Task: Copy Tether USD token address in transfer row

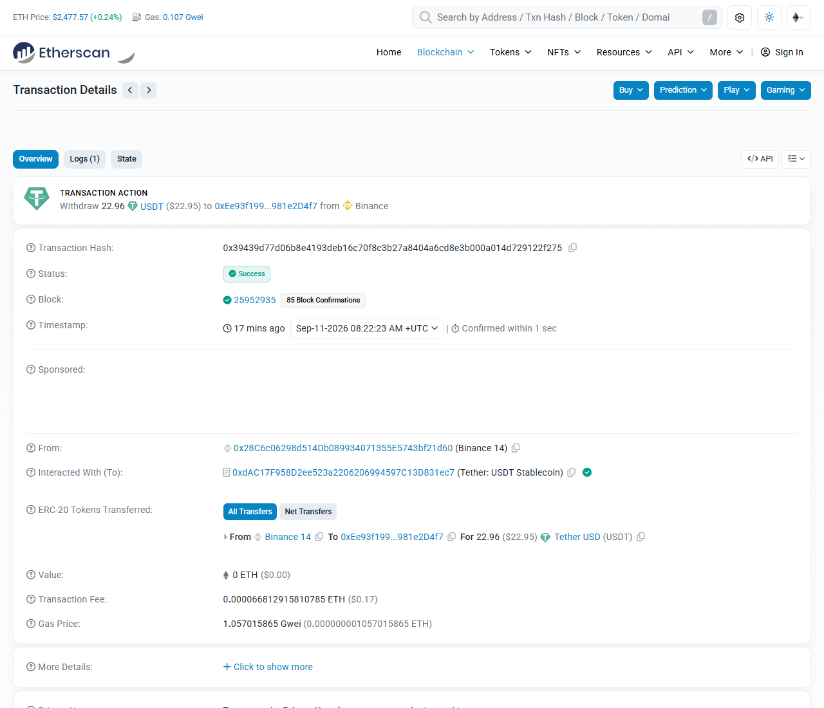Action: click(x=641, y=537)
